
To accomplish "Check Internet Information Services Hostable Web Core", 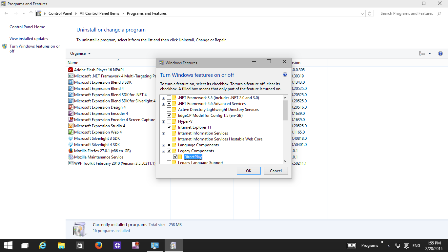I will coord(169,139).
